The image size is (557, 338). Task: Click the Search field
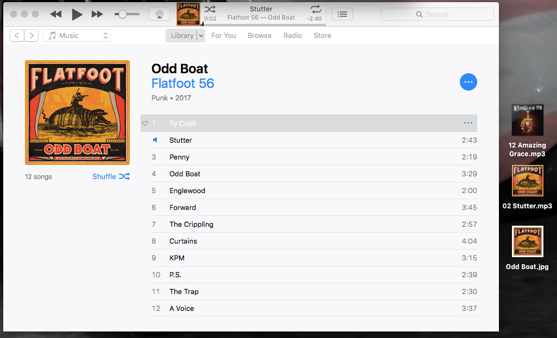(437, 14)
